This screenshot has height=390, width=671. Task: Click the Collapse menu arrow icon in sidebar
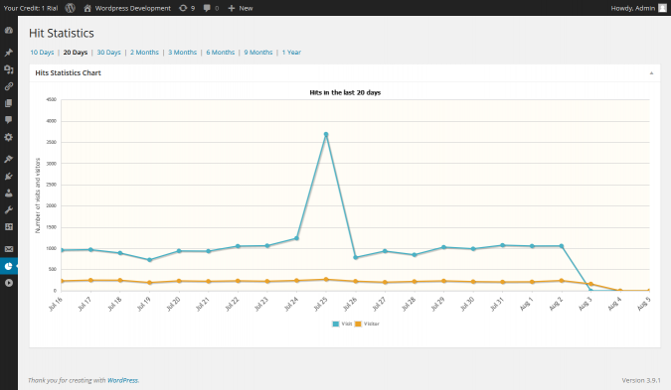tap(9, 283)
